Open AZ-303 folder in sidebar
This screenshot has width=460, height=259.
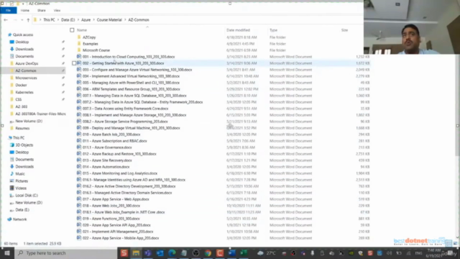21,106
